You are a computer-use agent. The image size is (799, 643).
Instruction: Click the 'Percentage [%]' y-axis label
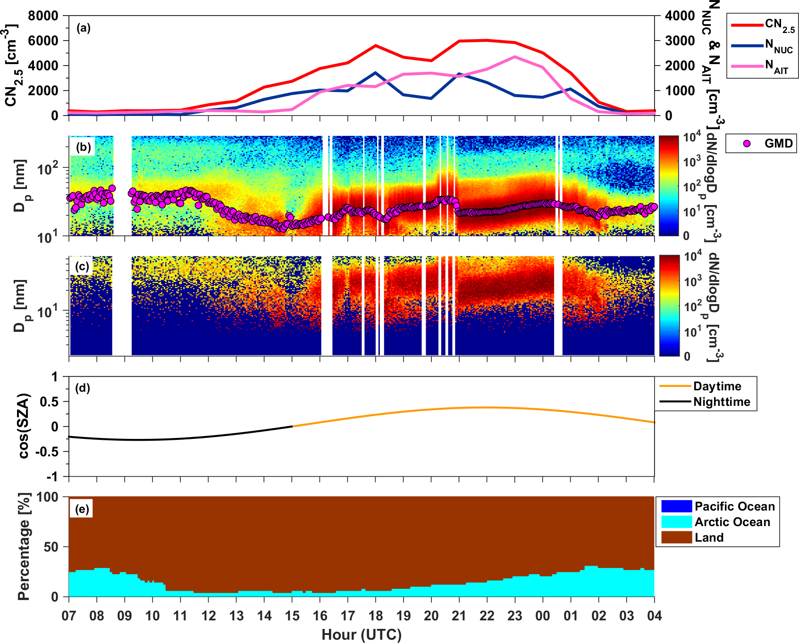click(24, 546)
